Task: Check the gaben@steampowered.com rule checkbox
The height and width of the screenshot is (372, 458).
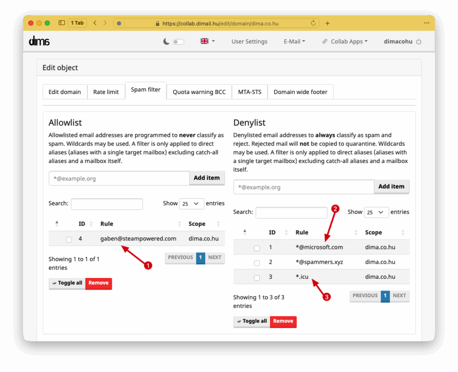Action: [x=69, y=239]
